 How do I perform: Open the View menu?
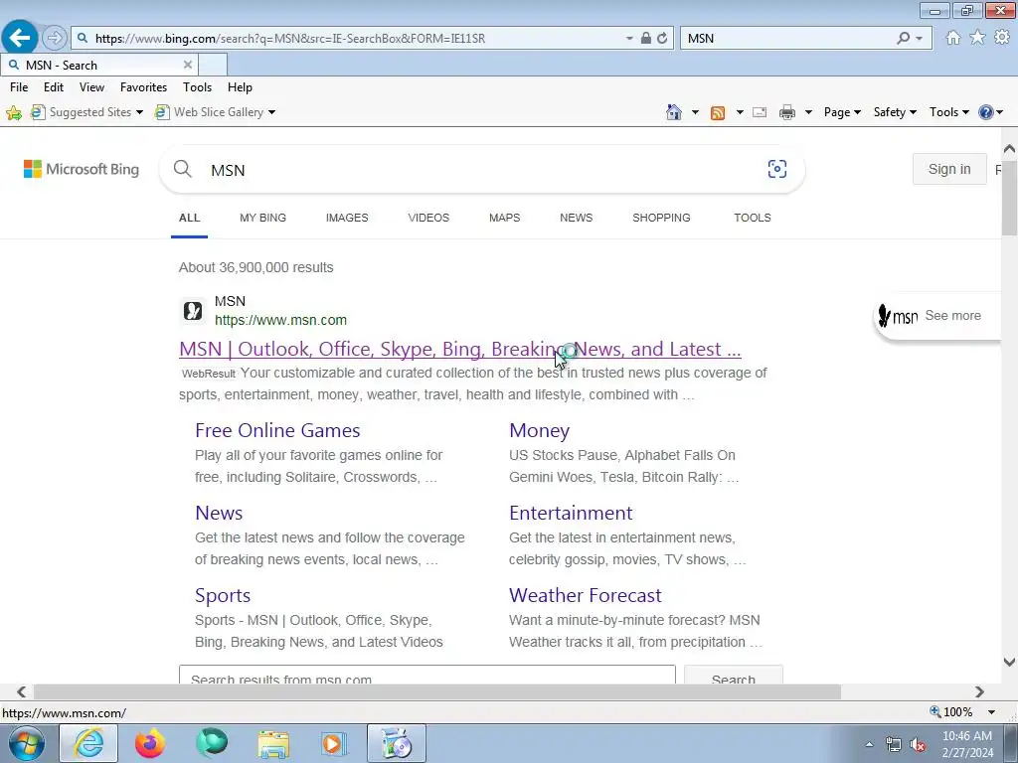click(91, 87)
